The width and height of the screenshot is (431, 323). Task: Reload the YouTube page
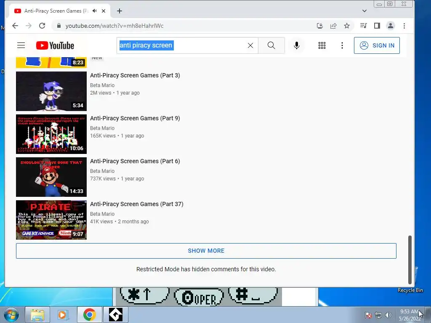(42, 26)
